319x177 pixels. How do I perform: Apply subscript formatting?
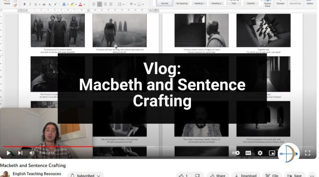click(50, 4)
